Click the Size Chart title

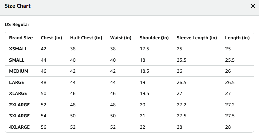pyautogui.click(x=18, y=6)
